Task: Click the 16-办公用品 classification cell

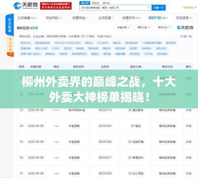Action: coord(136,174)
